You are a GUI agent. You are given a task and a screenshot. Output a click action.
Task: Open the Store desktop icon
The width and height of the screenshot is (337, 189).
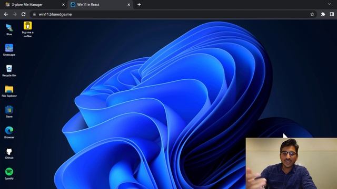click(x=9, y=112)
